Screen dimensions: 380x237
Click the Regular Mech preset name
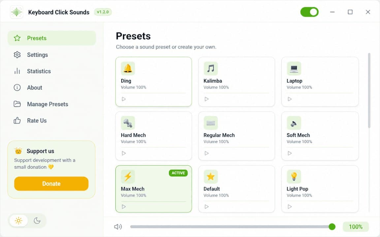[x=219, y=135]
